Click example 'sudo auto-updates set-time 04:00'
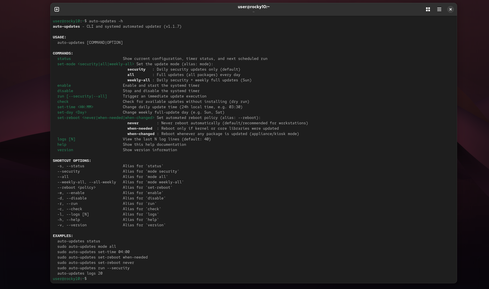This screenshot has width=489, height=289. tap(94, 252)
